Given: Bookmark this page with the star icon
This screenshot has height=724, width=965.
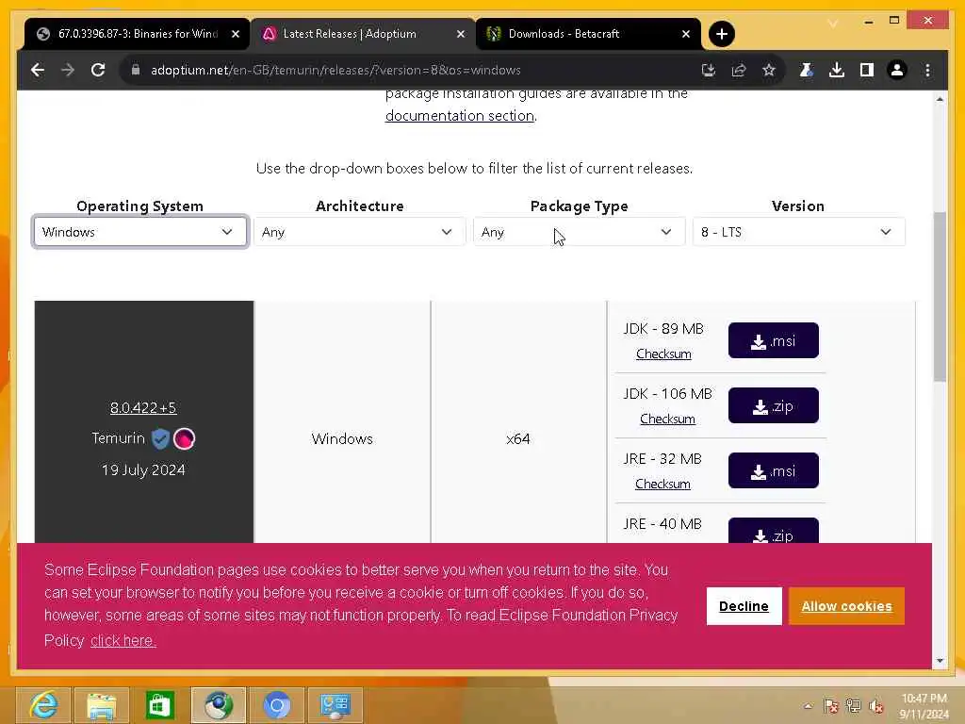Looking at the screenshot, I should click(769, 70).
